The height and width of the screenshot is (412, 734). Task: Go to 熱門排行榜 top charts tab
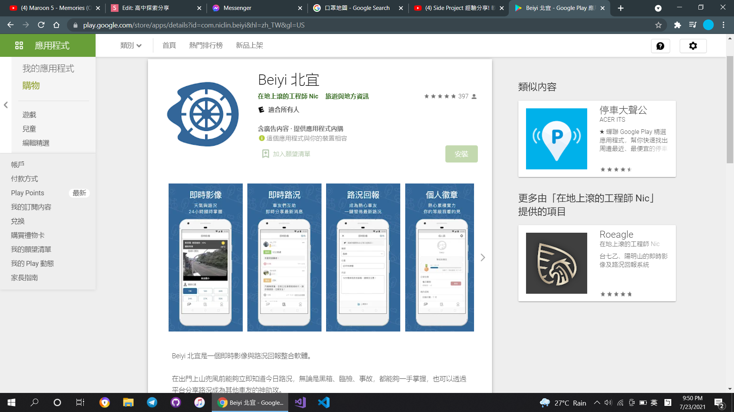pyautogui.click(x=206, y=45)
